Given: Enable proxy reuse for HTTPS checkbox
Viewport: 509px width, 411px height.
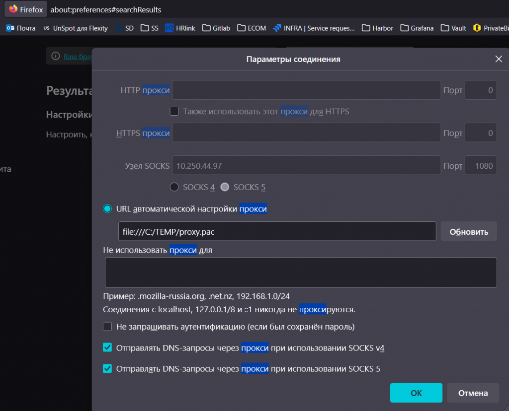Looking at the screenshot, I should click(x=174, y=111).
